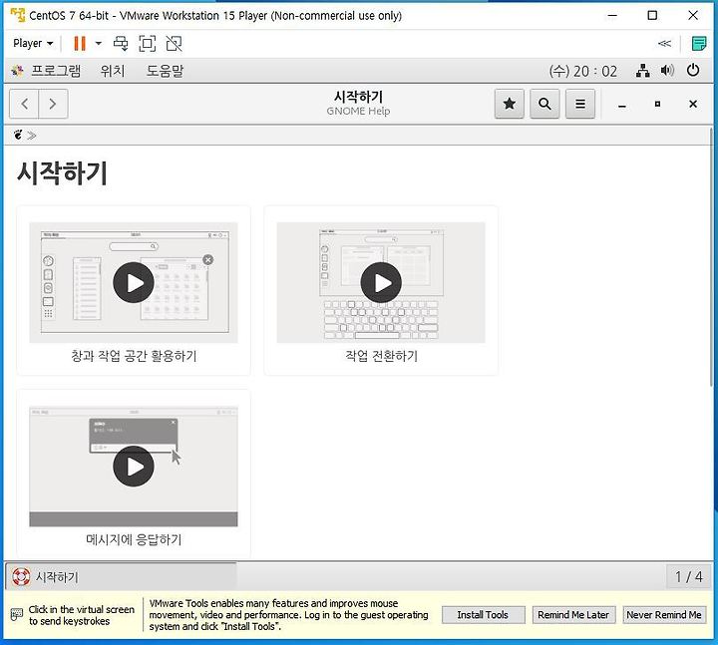Play the 작업 전환하기 video
Image resolution: width=718 pixels, height=645 pixels.
[x=381, y=282]
